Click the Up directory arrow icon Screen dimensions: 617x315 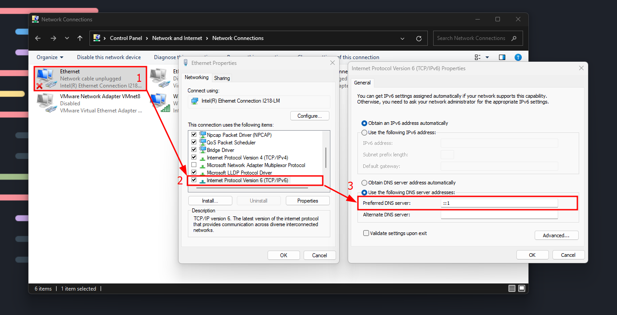pos(80,38)
